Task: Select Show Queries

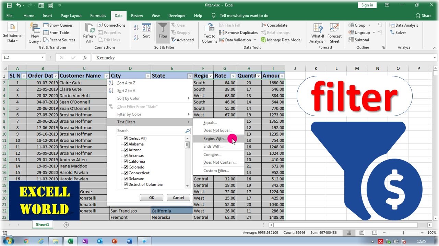Action: coord(58,25)
